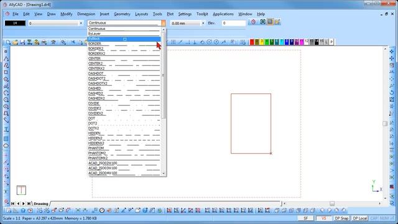Pick the white color swatch 12

click(307, 42)
